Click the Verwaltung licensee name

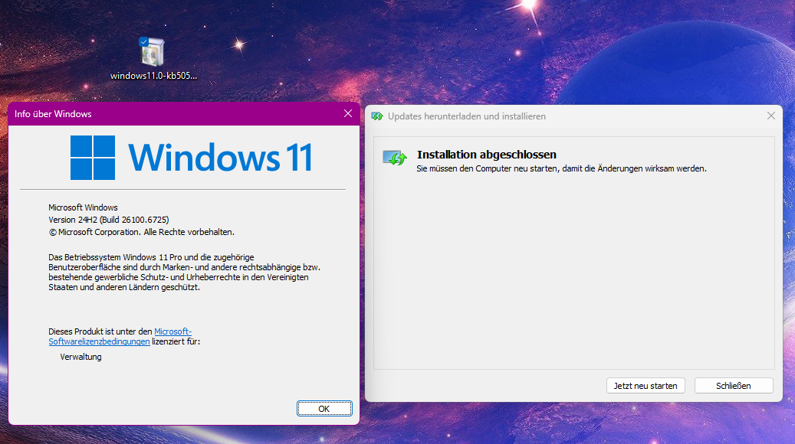pos(80,357)
